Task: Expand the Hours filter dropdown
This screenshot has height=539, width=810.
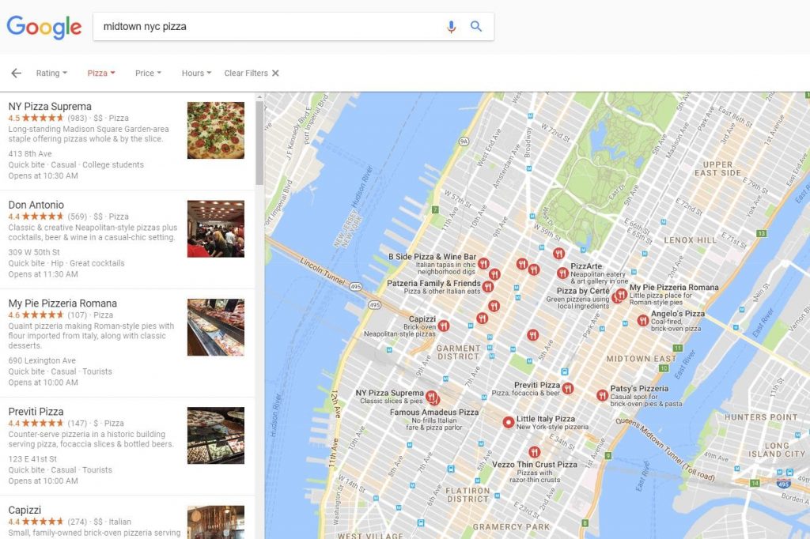Action: [196, 73]
